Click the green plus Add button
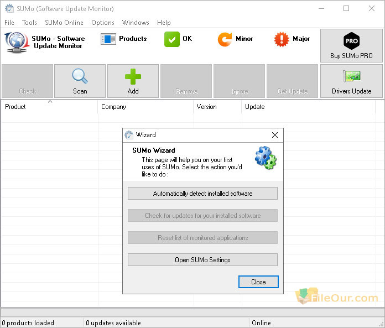Screen dimensions: 385x328 (133, 81)
